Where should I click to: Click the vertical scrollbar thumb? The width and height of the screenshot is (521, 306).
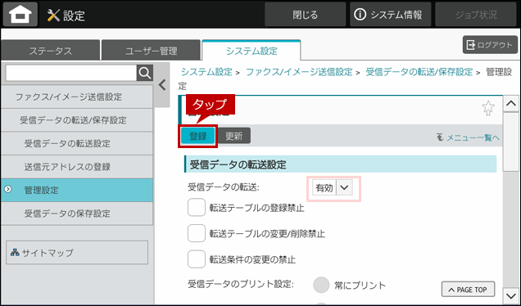(x=510, y=142)
